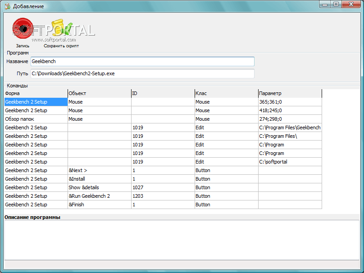Click the Параметр column header
This screenshot has height=273, width=364.
click(290, 93)
